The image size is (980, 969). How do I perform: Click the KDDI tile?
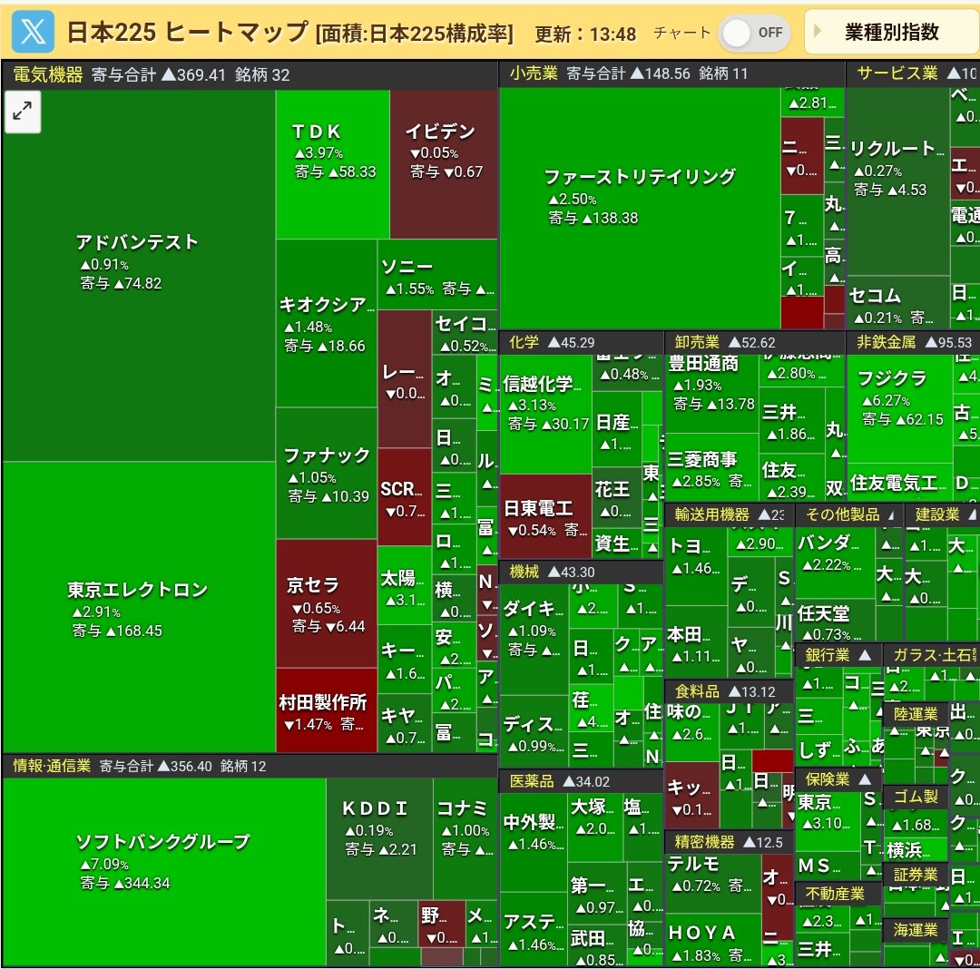(x=379, y=838)
